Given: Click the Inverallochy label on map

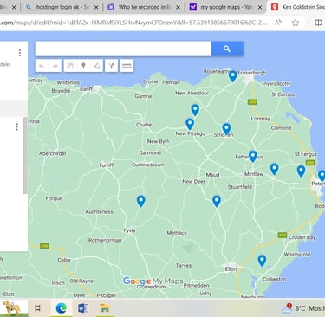Looking at the screenshot, I should click(x=276, y=84).
